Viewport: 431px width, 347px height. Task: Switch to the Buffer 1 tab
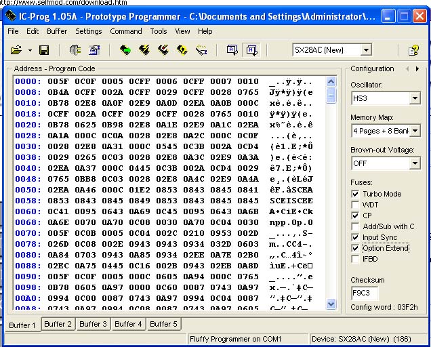(22, 325)
